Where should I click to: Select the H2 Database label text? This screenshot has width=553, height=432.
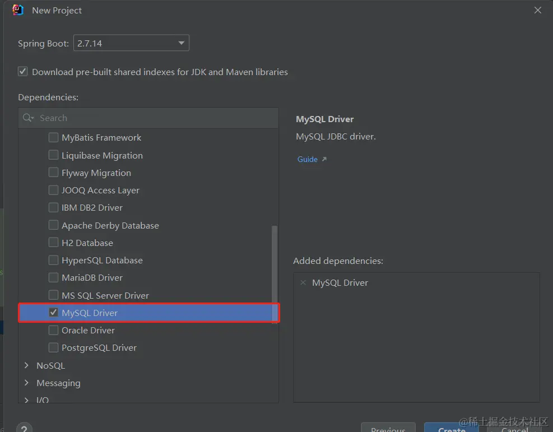coord(87,243)
